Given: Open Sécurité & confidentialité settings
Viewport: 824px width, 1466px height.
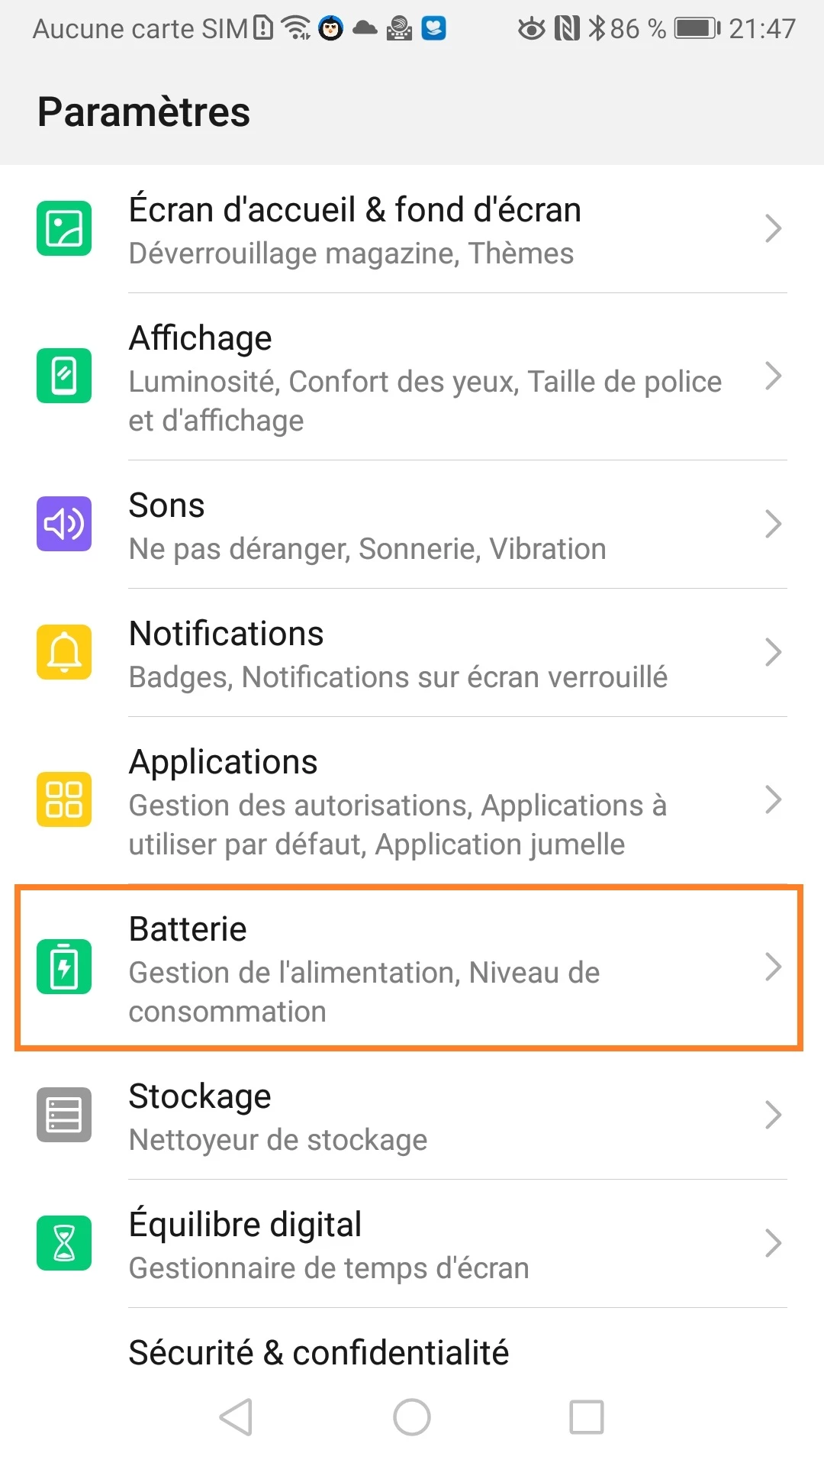Looking at the screenshot, I should click(319, 1353).
